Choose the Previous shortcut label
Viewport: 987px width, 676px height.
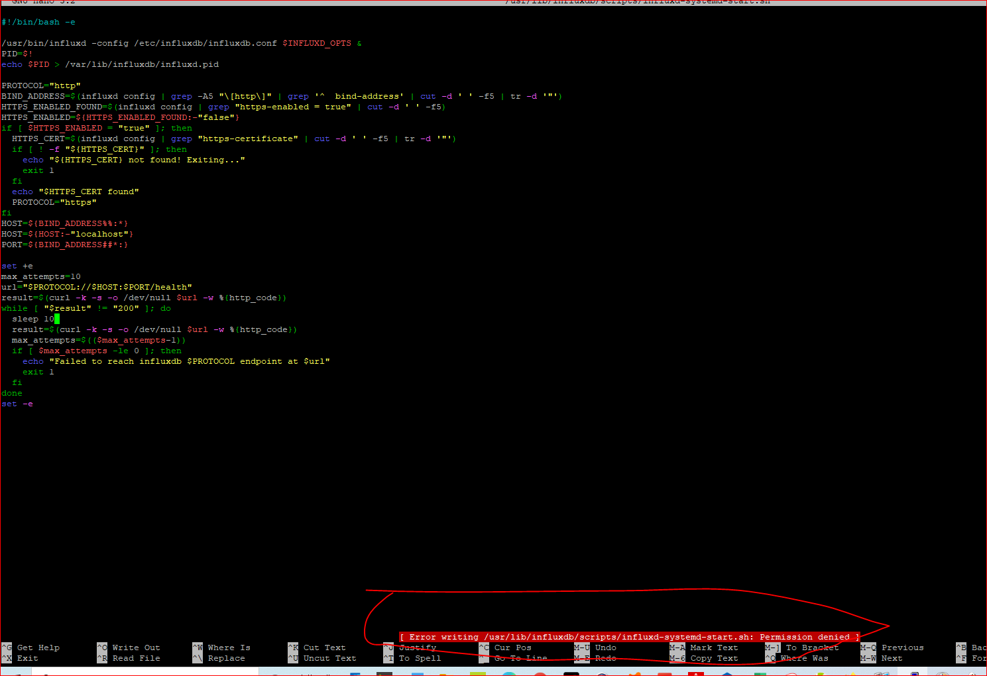[x=902, y=648]
